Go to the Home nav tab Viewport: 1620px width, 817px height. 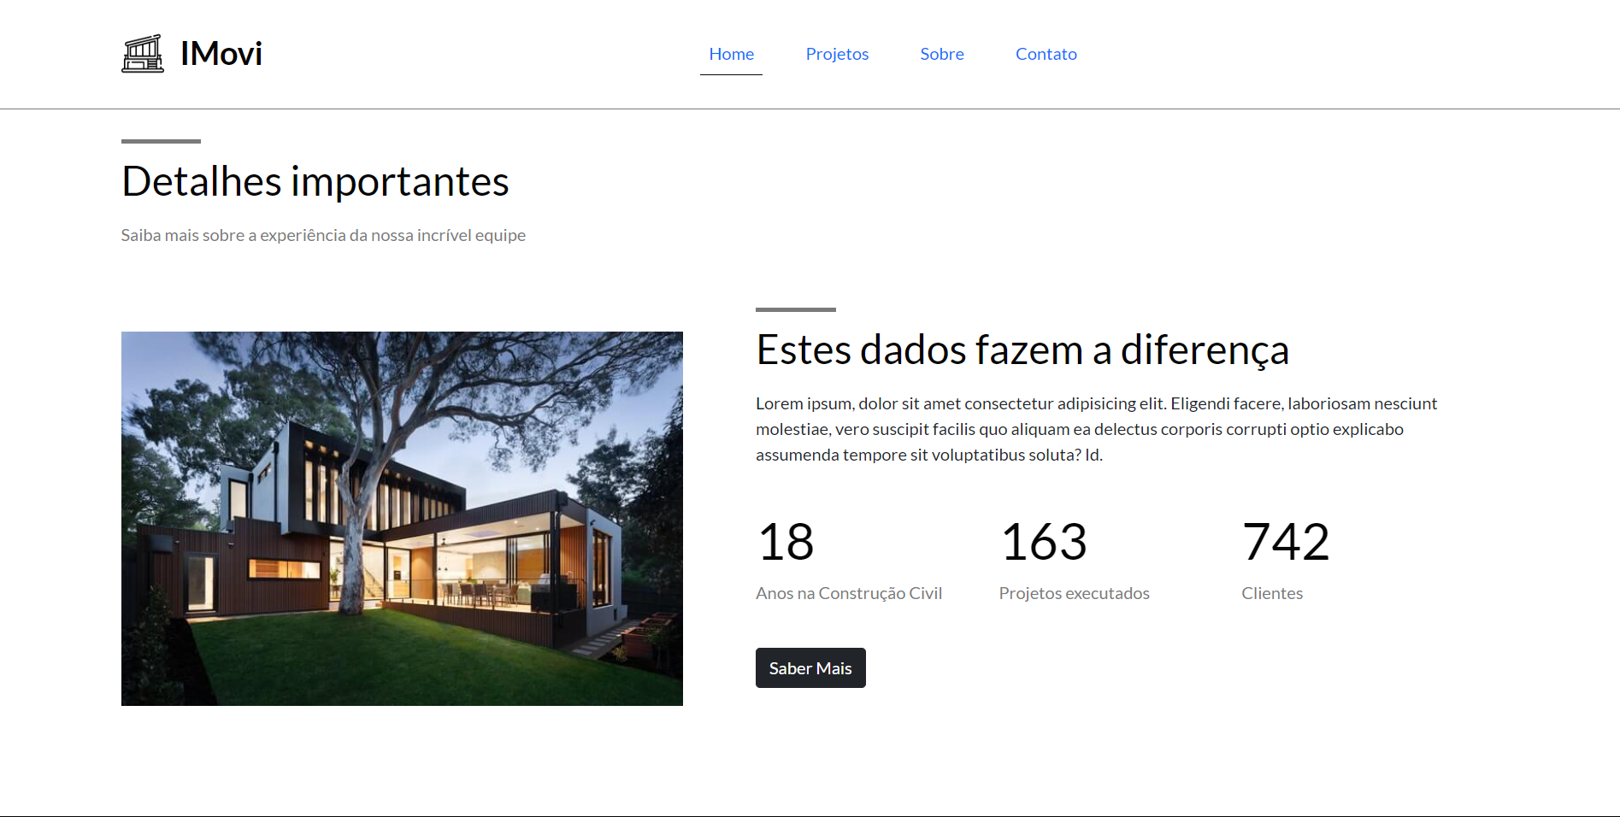tap(731, 54)
